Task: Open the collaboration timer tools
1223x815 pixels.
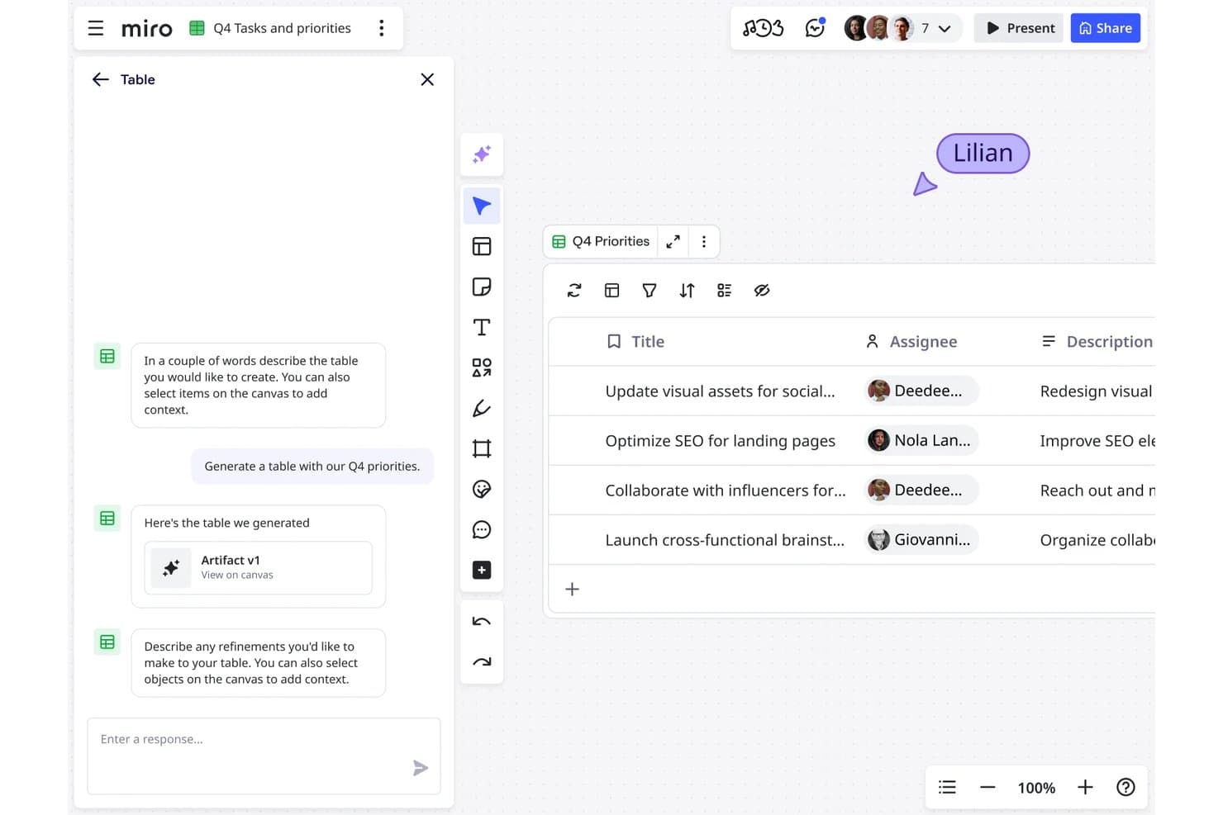Action: pyautogui.click(x=763, y=28)
